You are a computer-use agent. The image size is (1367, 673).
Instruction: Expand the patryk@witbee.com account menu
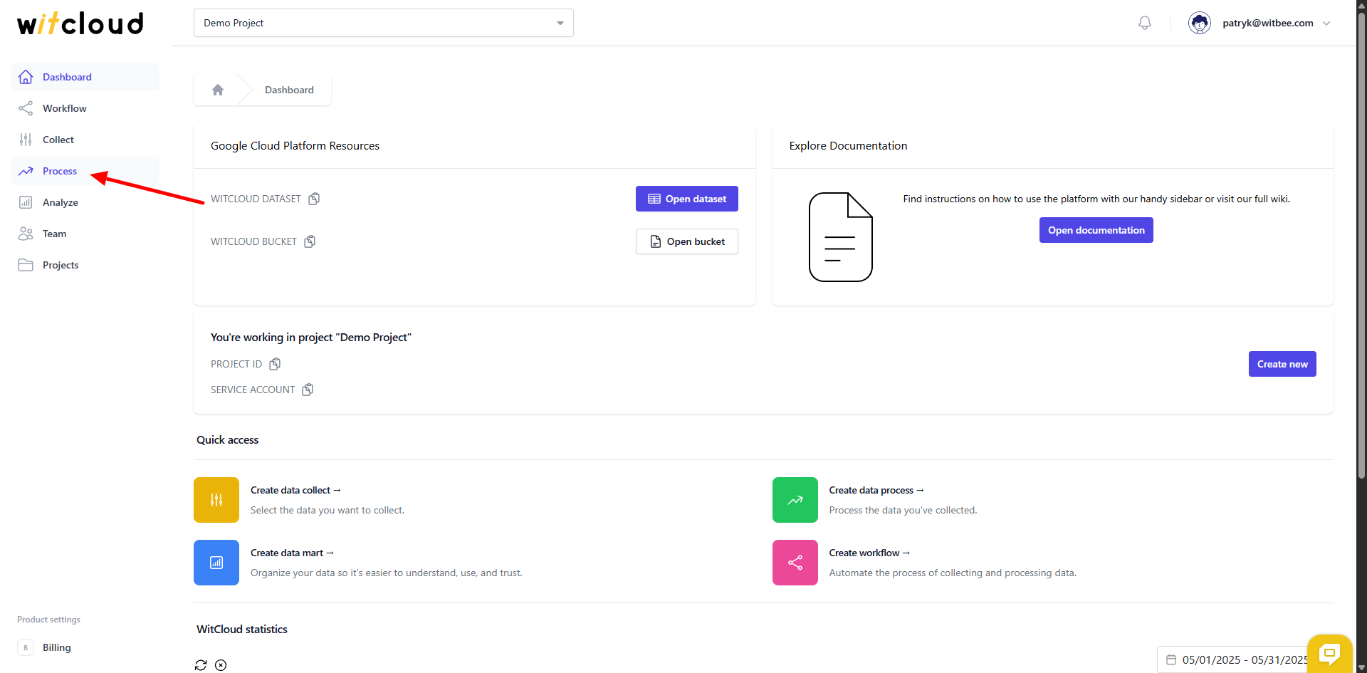(x=1327, y=23)
